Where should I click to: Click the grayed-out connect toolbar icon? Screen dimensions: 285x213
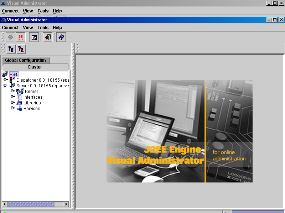pyautogui.click(x=11, y=37)
